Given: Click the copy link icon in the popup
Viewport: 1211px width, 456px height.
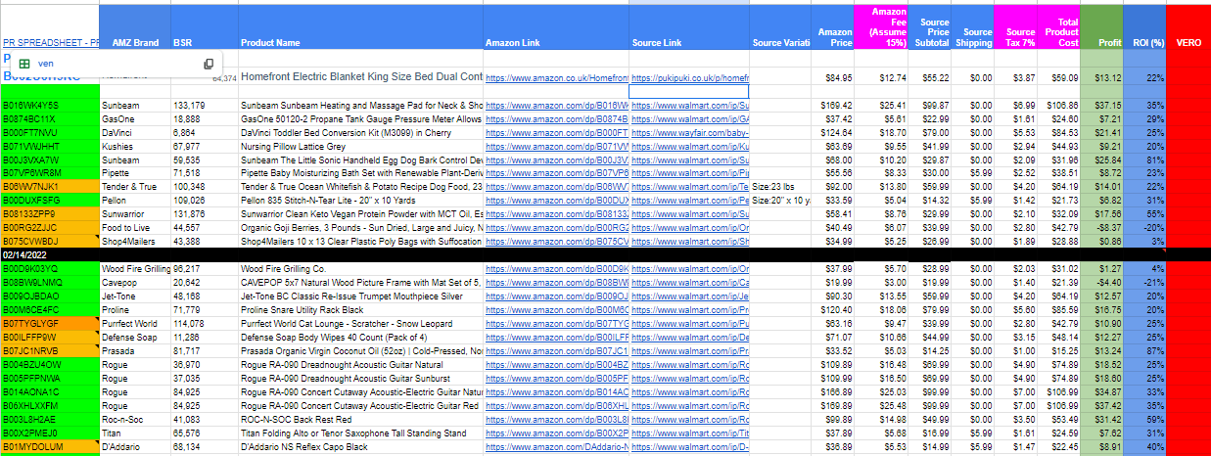Looking at the screenshot, I should point(209,64).
